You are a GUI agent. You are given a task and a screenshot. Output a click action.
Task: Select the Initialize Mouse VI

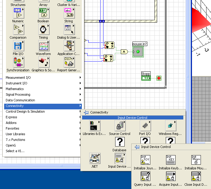pos(196,160)
